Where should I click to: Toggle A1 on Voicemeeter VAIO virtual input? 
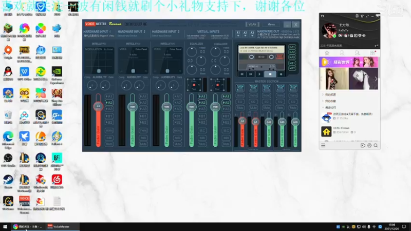click(x=202, y=97)
